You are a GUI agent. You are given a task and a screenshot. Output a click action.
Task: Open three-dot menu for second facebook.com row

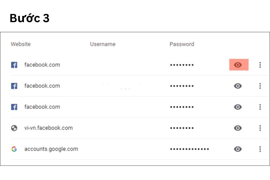[260, 86]
